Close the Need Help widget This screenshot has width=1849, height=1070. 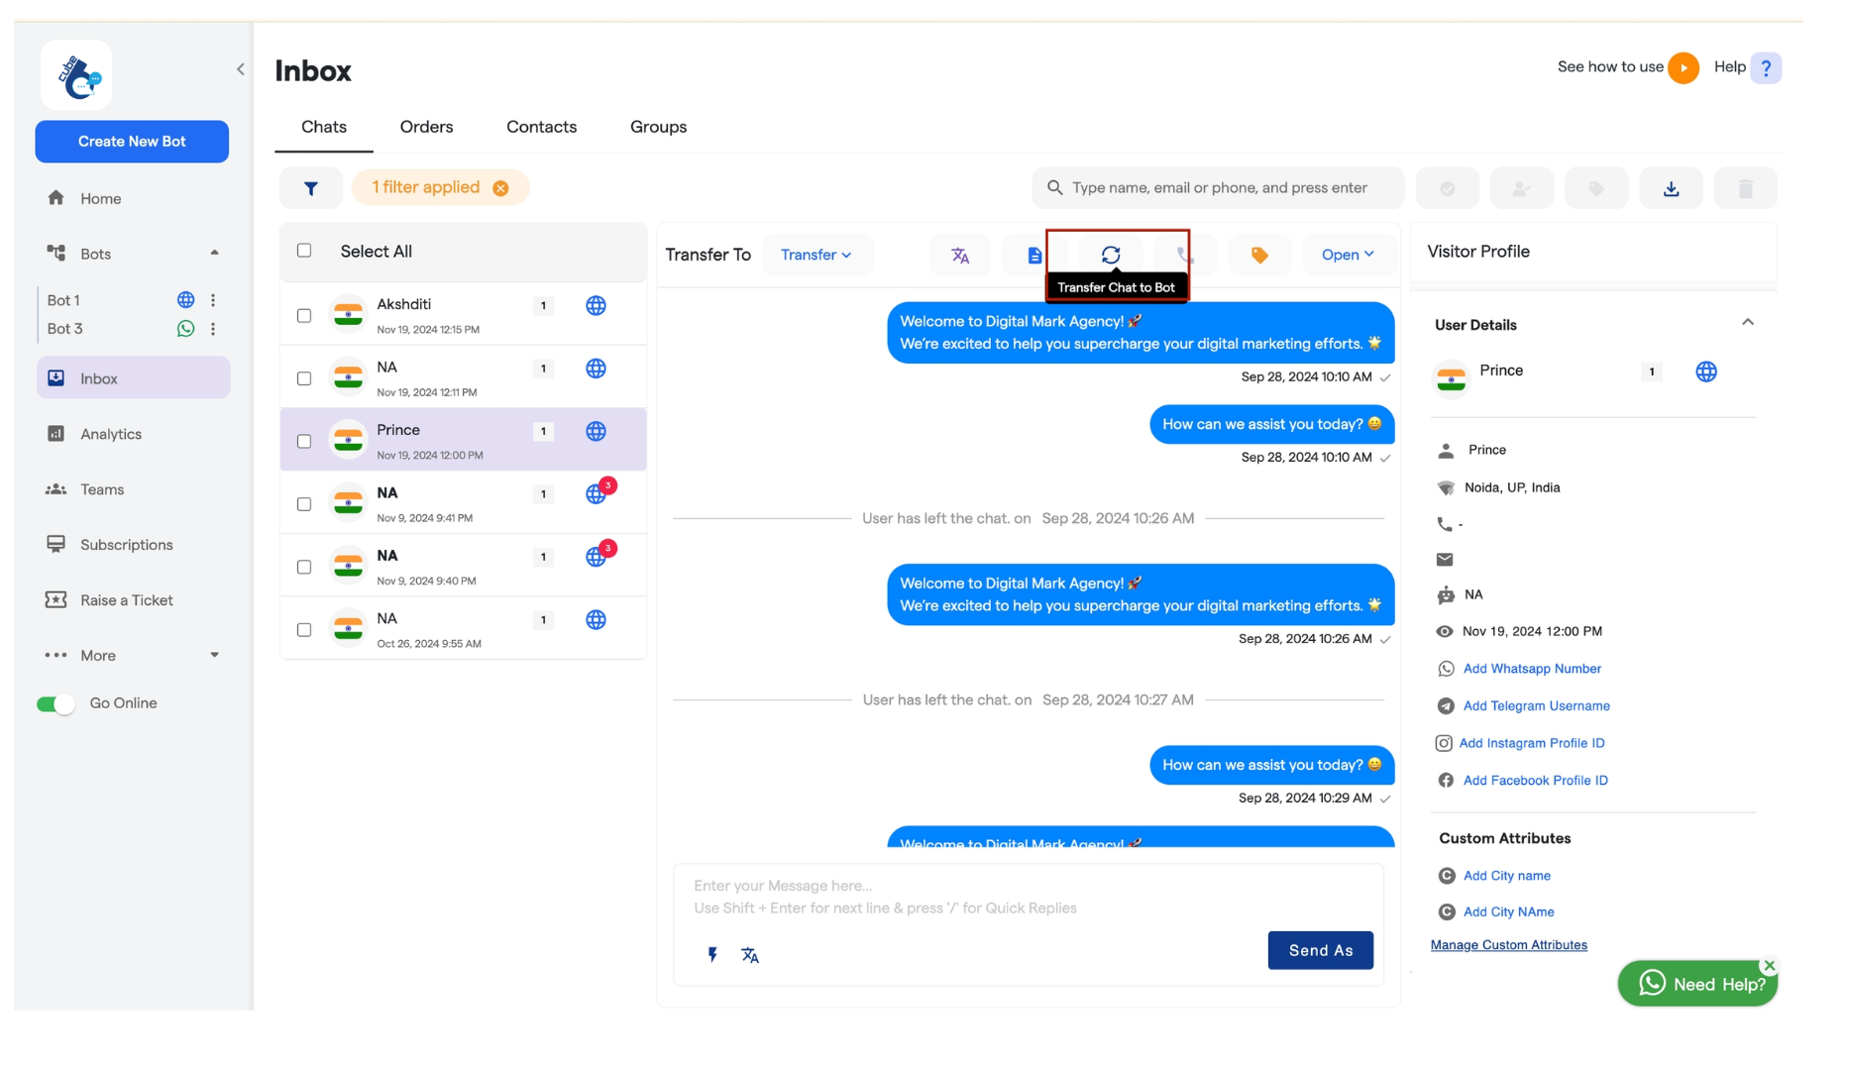click(1769, 965)
